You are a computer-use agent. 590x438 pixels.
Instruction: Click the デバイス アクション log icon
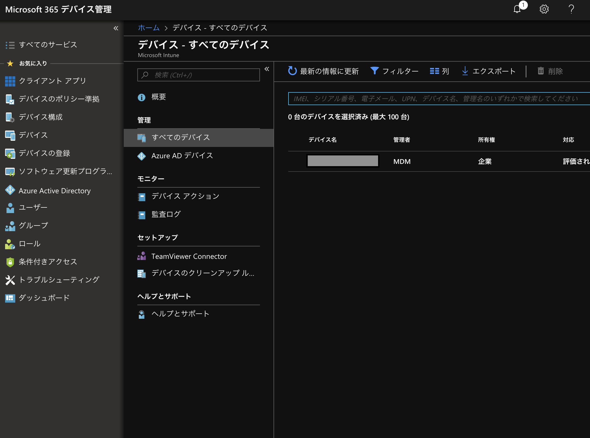tap(142, 197)
